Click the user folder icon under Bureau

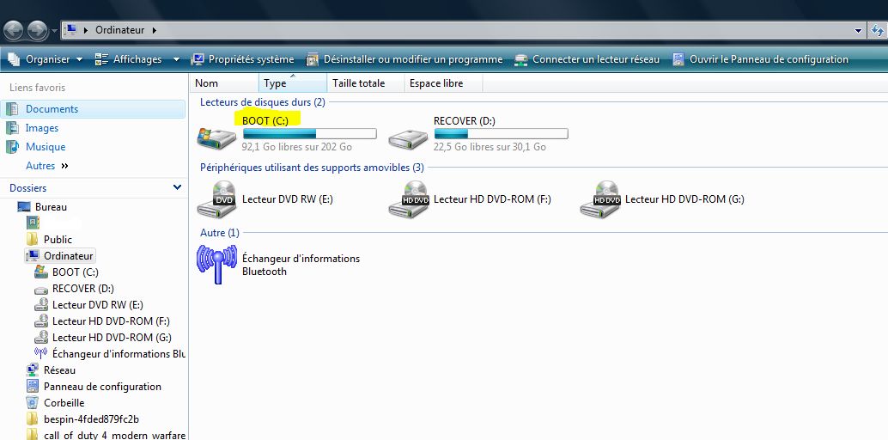click(x=33, y=223)
